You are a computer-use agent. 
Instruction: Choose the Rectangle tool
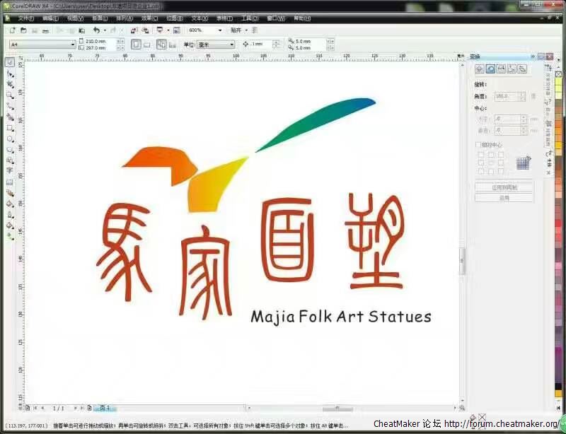(x=10, y=128)
